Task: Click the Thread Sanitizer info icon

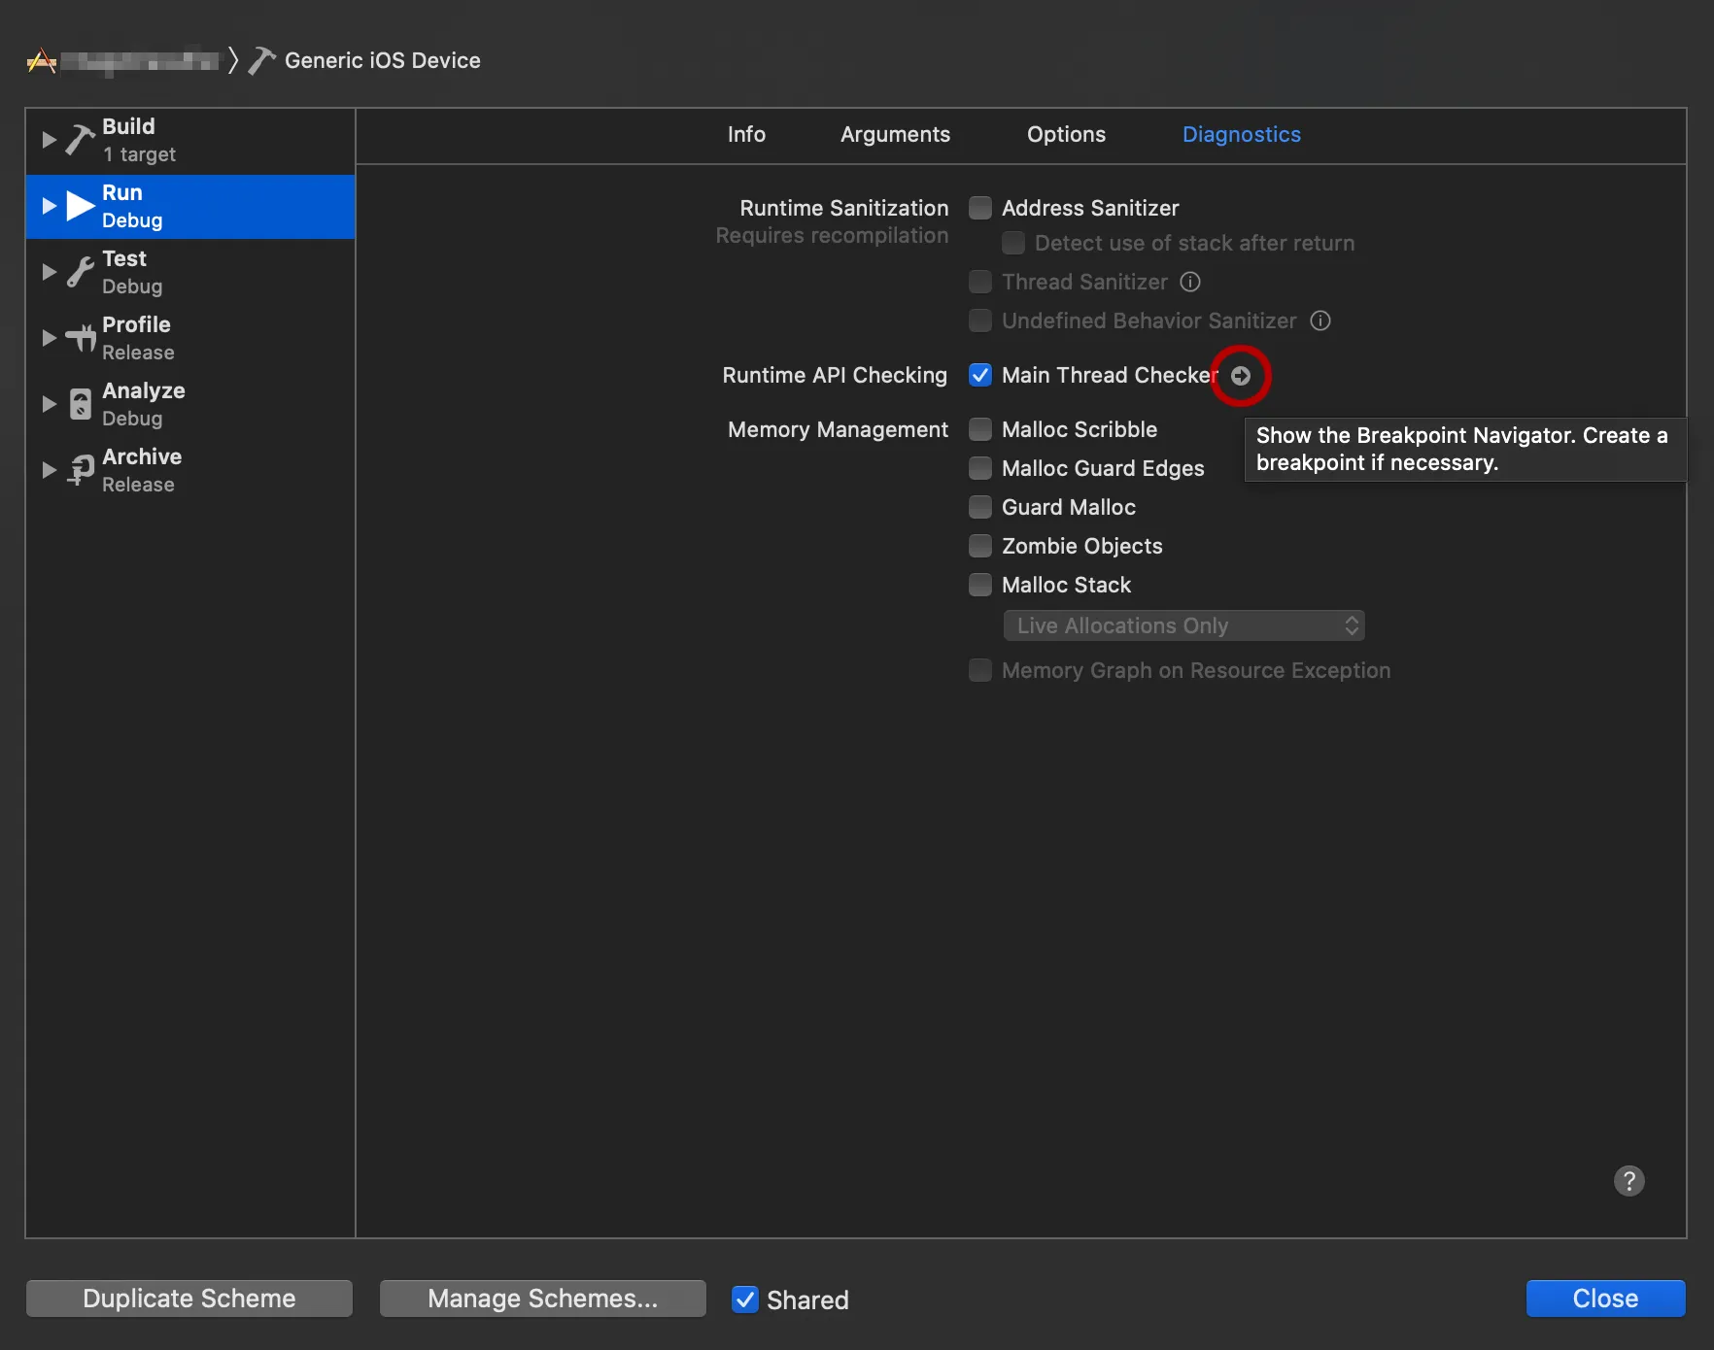Action: coord(1190,282)
